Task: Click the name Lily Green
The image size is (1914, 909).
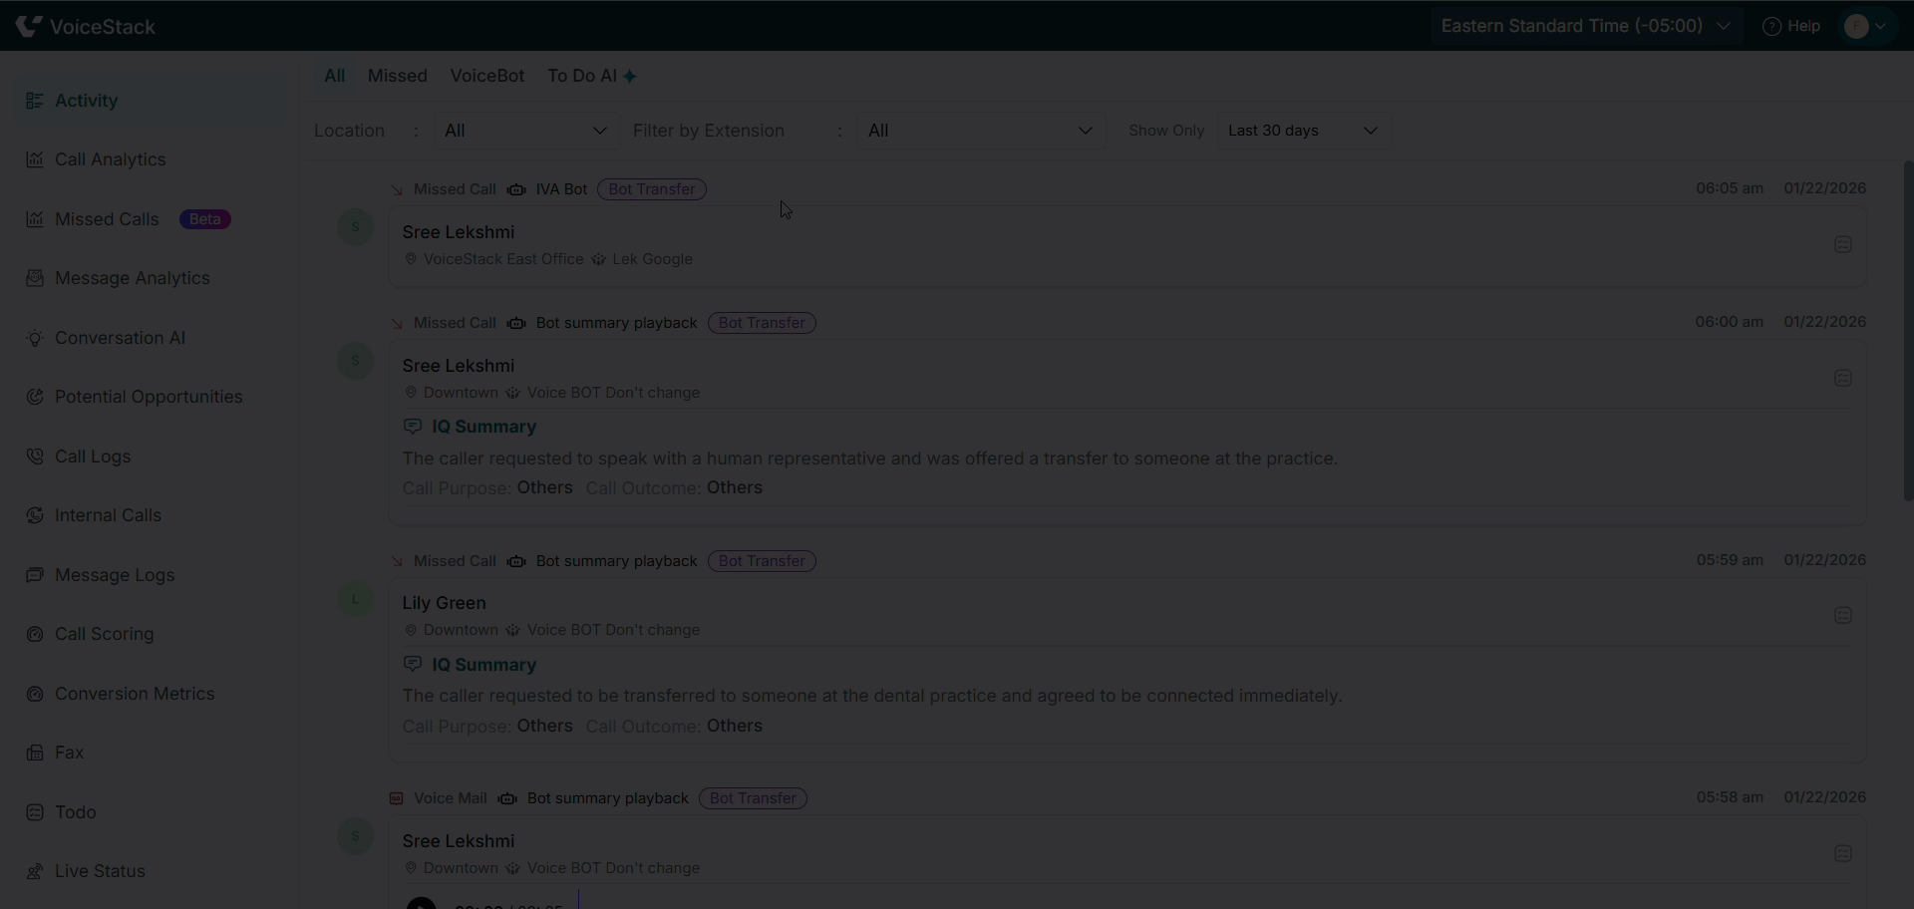Action: point(444,603)
